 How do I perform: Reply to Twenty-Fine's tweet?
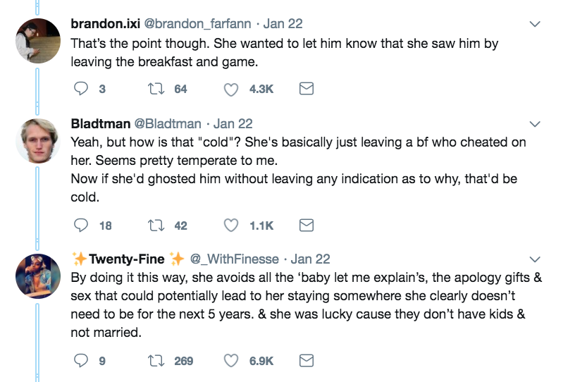point(82,361)
